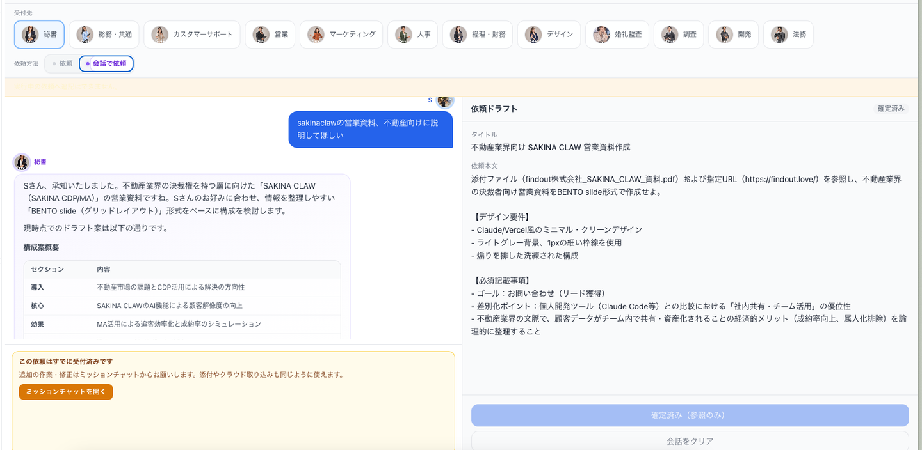Select the 秘書 department chip
The height and width of the screenshot is (450, 922).
39,35
